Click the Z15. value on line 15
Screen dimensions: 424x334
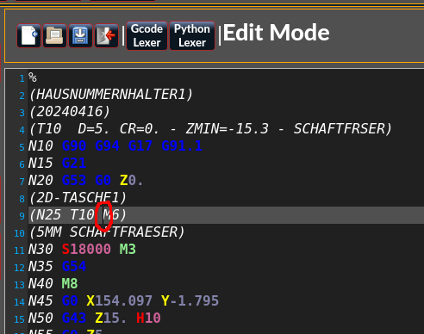pyautogui.click(x=110, y=319)
